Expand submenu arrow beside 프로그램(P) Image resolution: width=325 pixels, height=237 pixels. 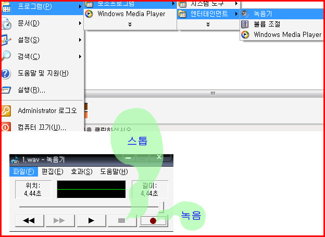click(x=80, y=7)
